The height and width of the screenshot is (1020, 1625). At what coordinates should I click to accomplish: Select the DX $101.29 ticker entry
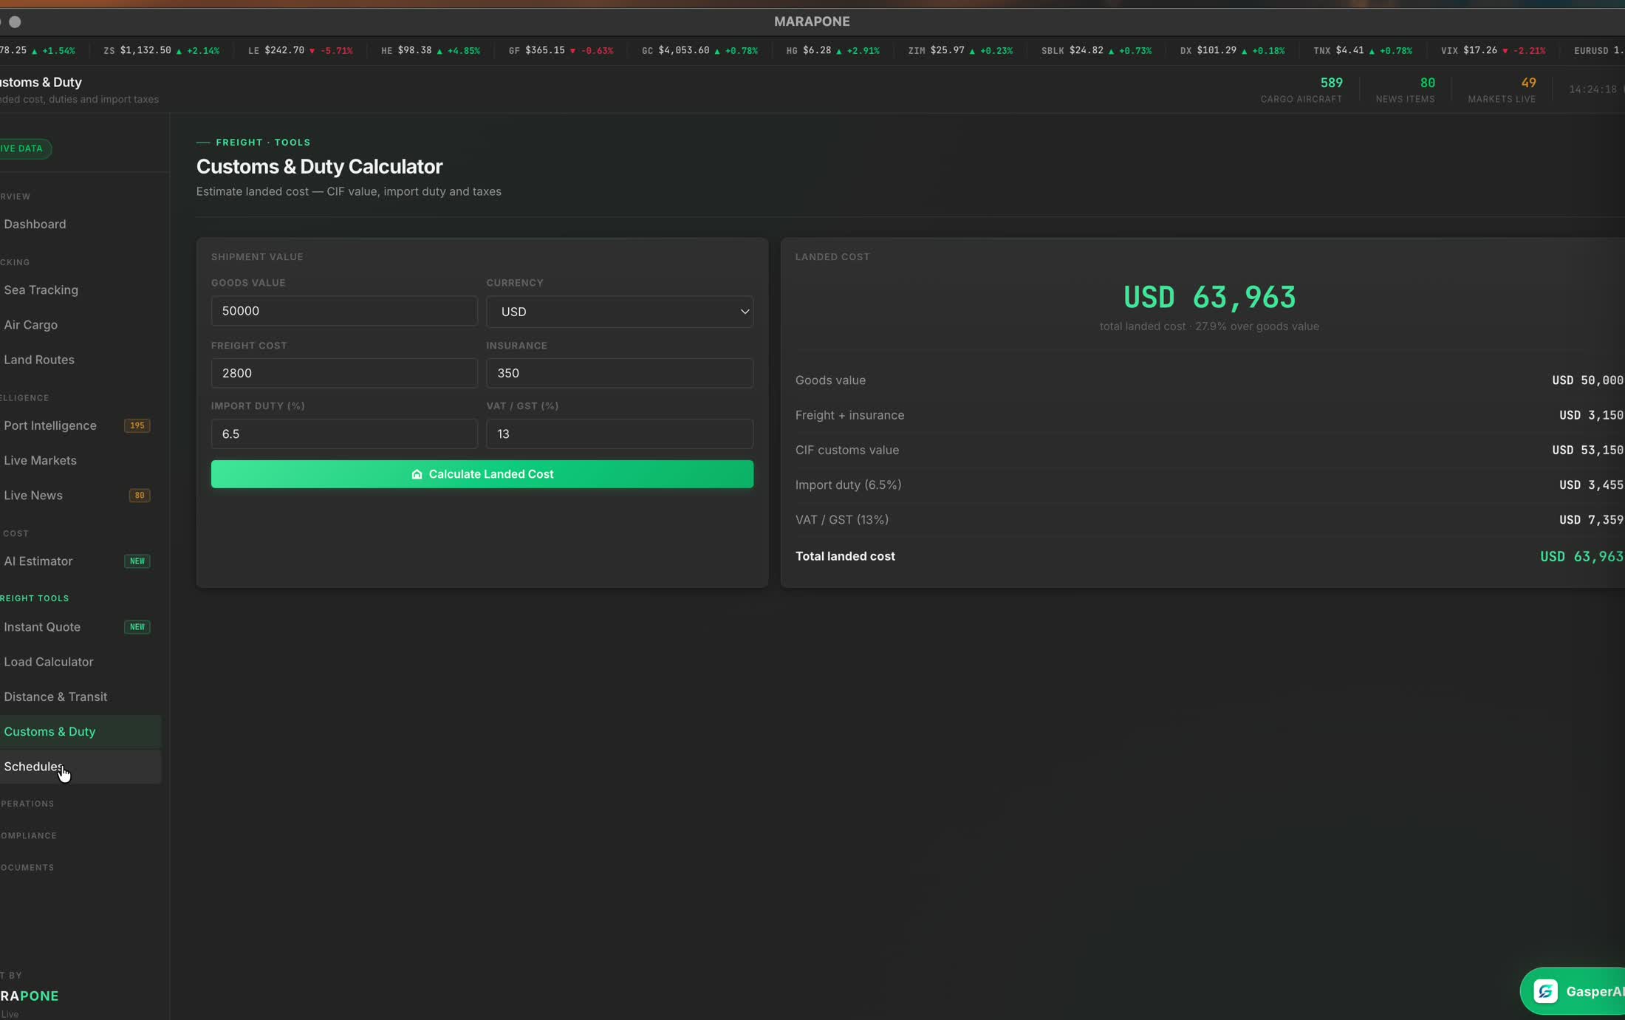pos(1232,50)
